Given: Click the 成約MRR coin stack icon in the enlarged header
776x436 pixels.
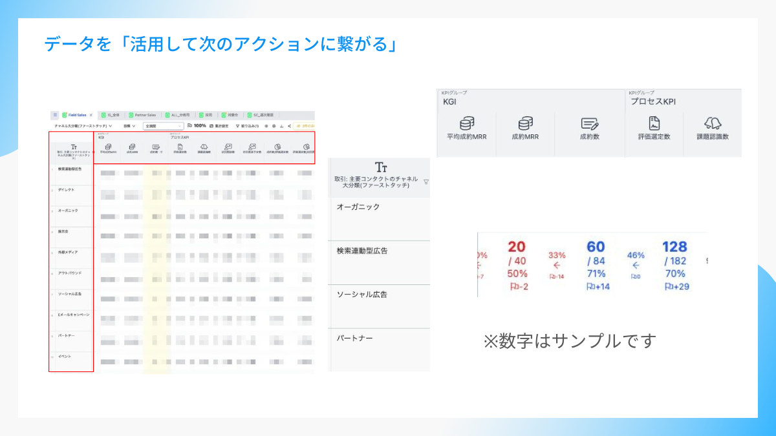Looking at the screenshot, I should 524,123.
